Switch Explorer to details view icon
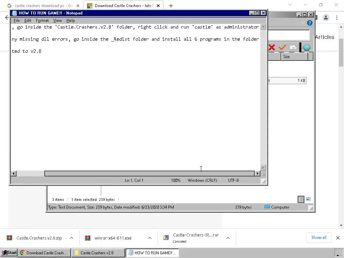The height and width of the screenshot is (258, 344). [x=301, y=199]
